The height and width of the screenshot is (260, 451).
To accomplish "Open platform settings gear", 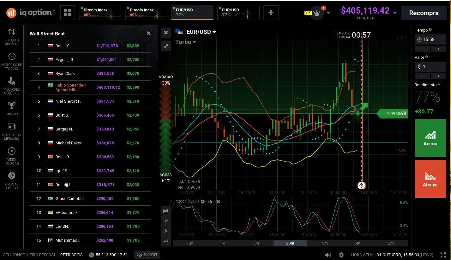I will tap(341, 255).
